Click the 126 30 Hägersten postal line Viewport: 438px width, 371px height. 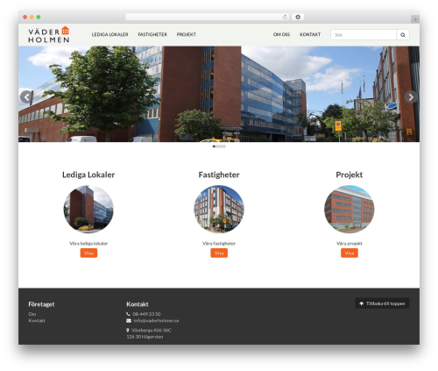pyautogui.click(x=145, y=337)
